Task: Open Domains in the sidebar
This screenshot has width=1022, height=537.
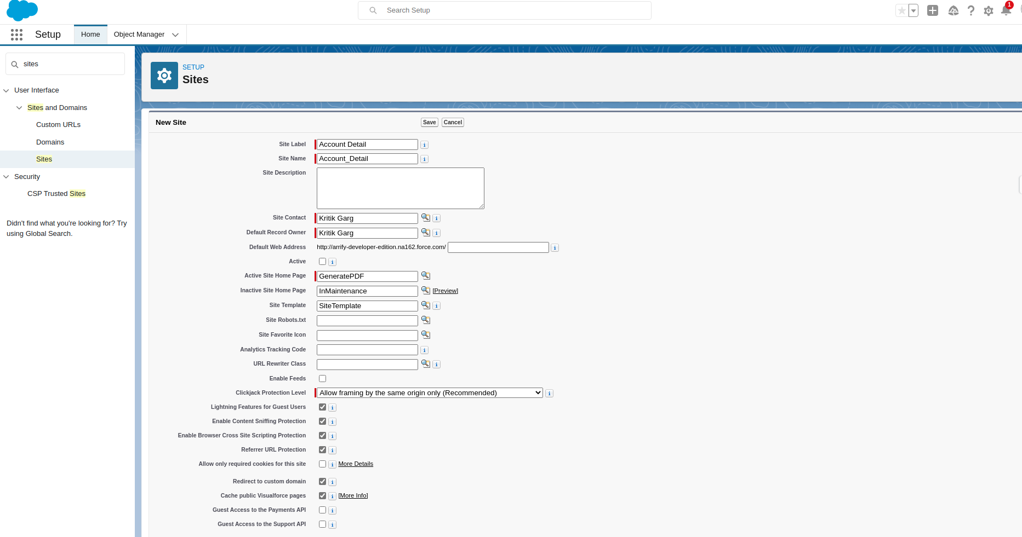Action: point(50,142)
